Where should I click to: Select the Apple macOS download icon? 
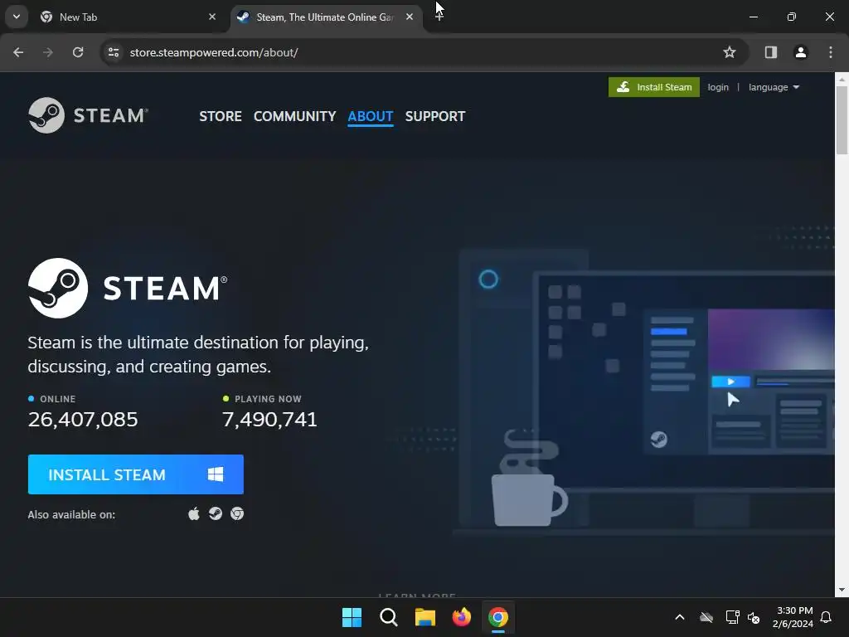pyautogui.click(x=194, y=513)
